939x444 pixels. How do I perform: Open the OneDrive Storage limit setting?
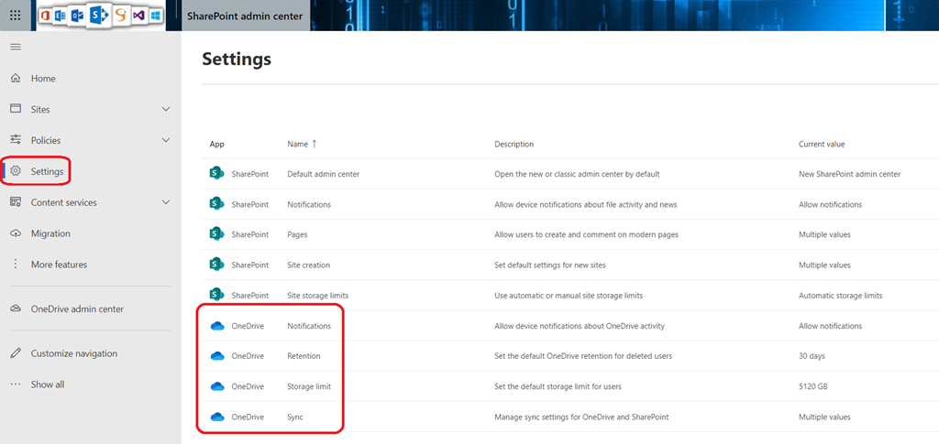coord(309,386)
